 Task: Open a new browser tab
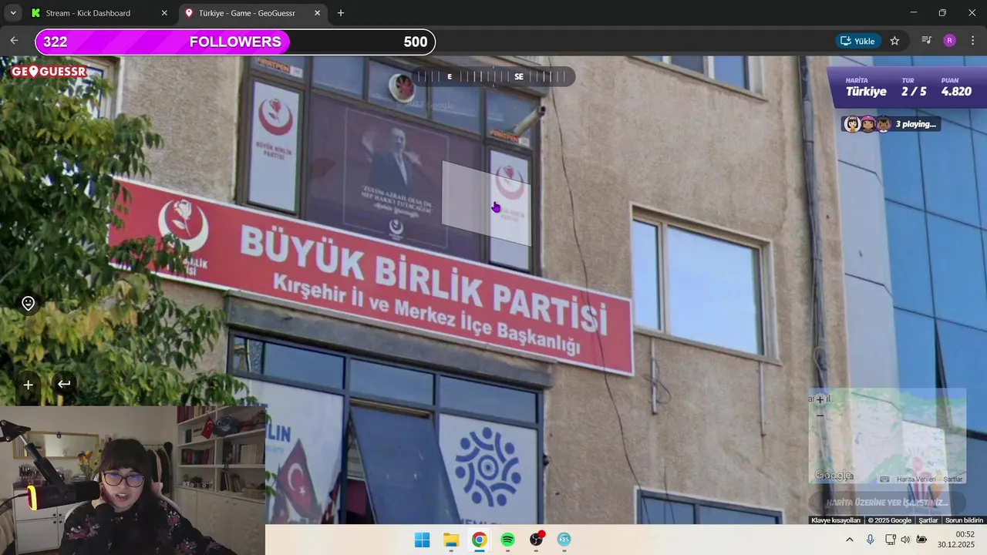341,13
